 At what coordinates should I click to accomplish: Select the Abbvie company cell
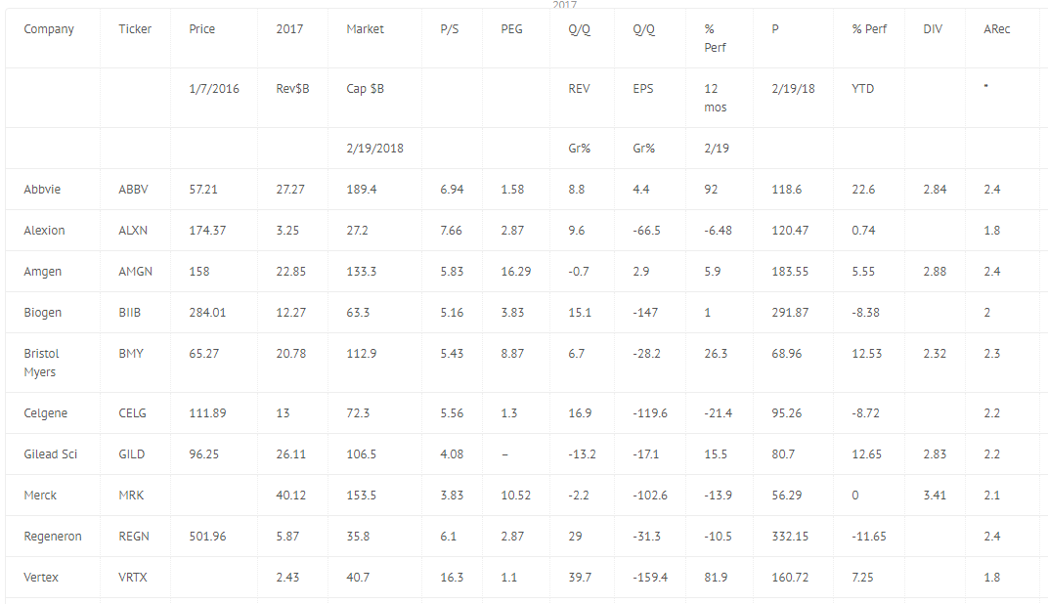[42, 189]
